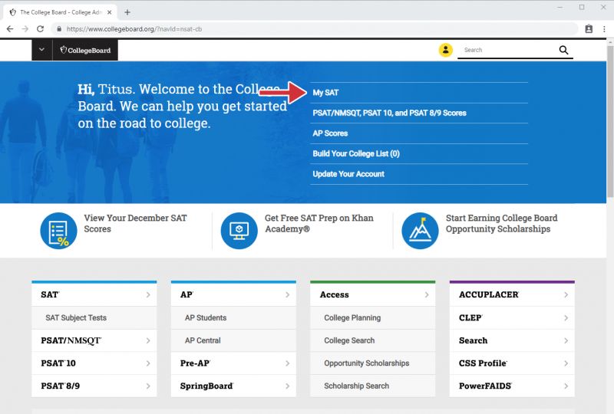Go back with the browser back arrow
614x414 pixels.
pyautogui.click(x=9, y=28)
